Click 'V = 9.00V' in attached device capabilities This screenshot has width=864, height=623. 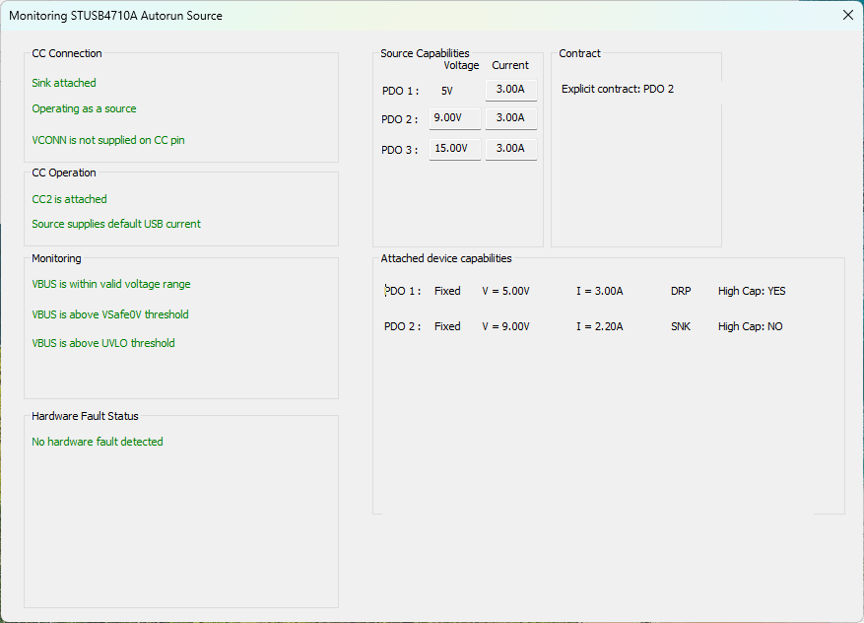505,326
